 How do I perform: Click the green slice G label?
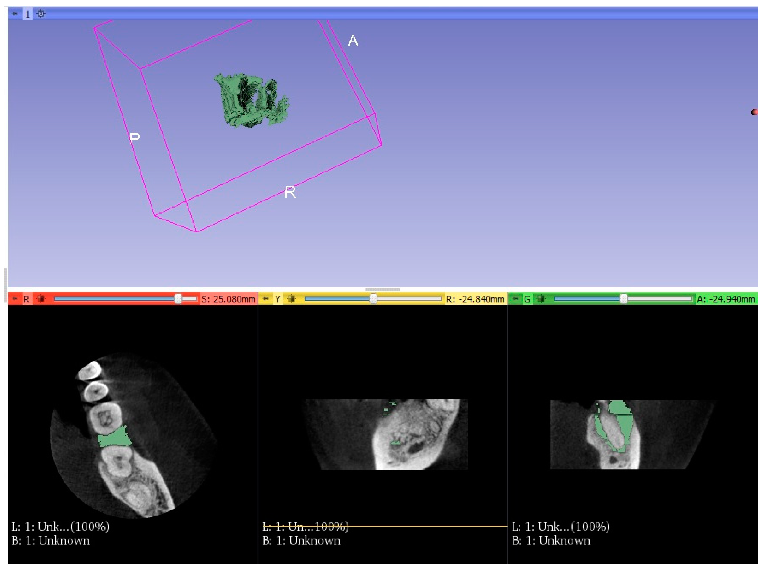(527, 299)
